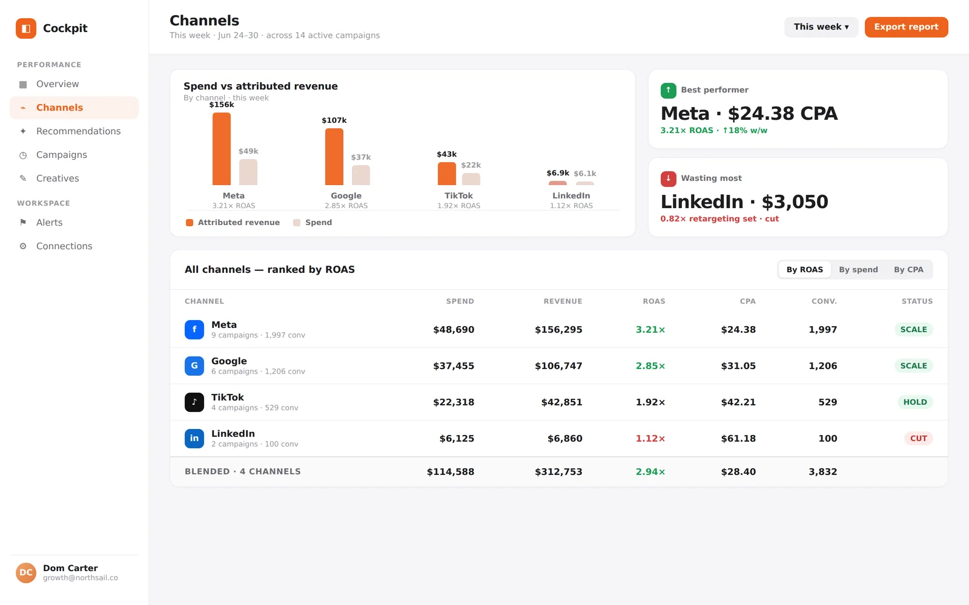
Task: Select the By ROAS ranking option
Action: pyautogui.click(x=805, y=270)
